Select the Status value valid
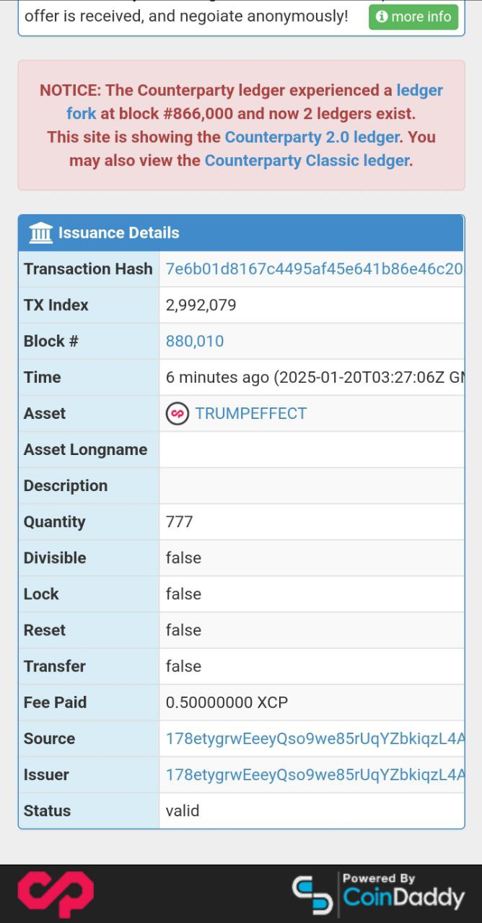 click(x=183, y=811)
